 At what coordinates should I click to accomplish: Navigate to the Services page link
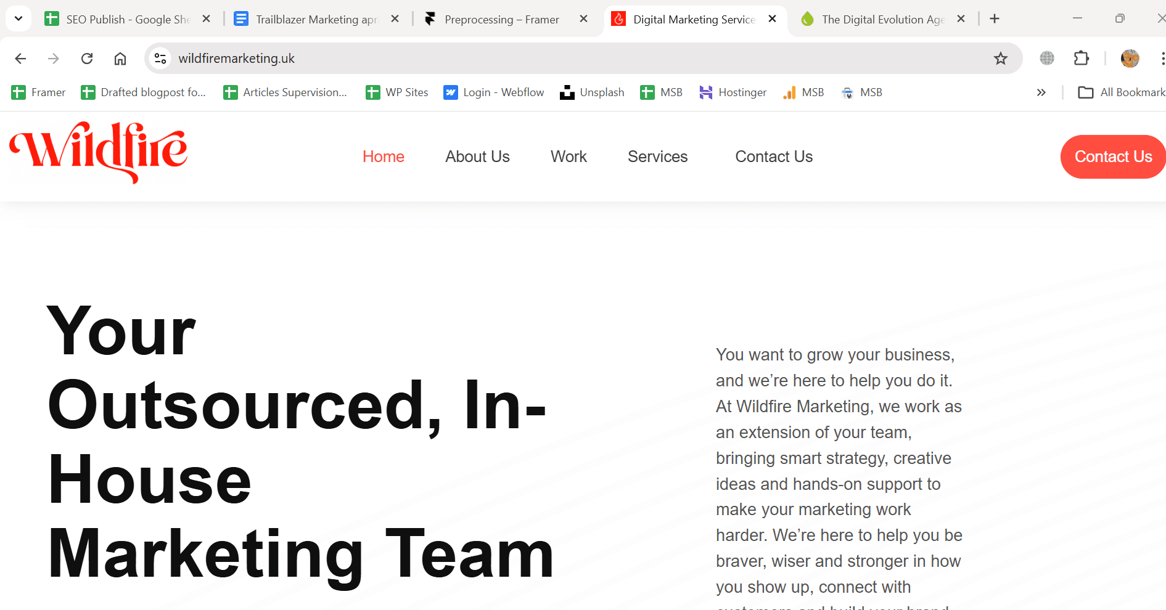point(657,157)
